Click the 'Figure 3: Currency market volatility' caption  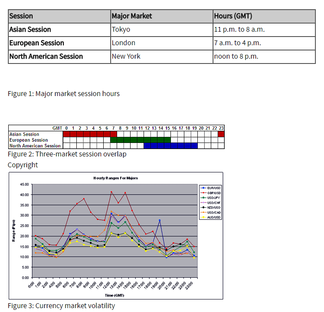pos(61,306)
